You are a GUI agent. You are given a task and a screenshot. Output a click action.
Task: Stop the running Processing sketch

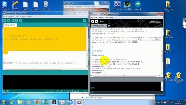(x=96, y=21)
